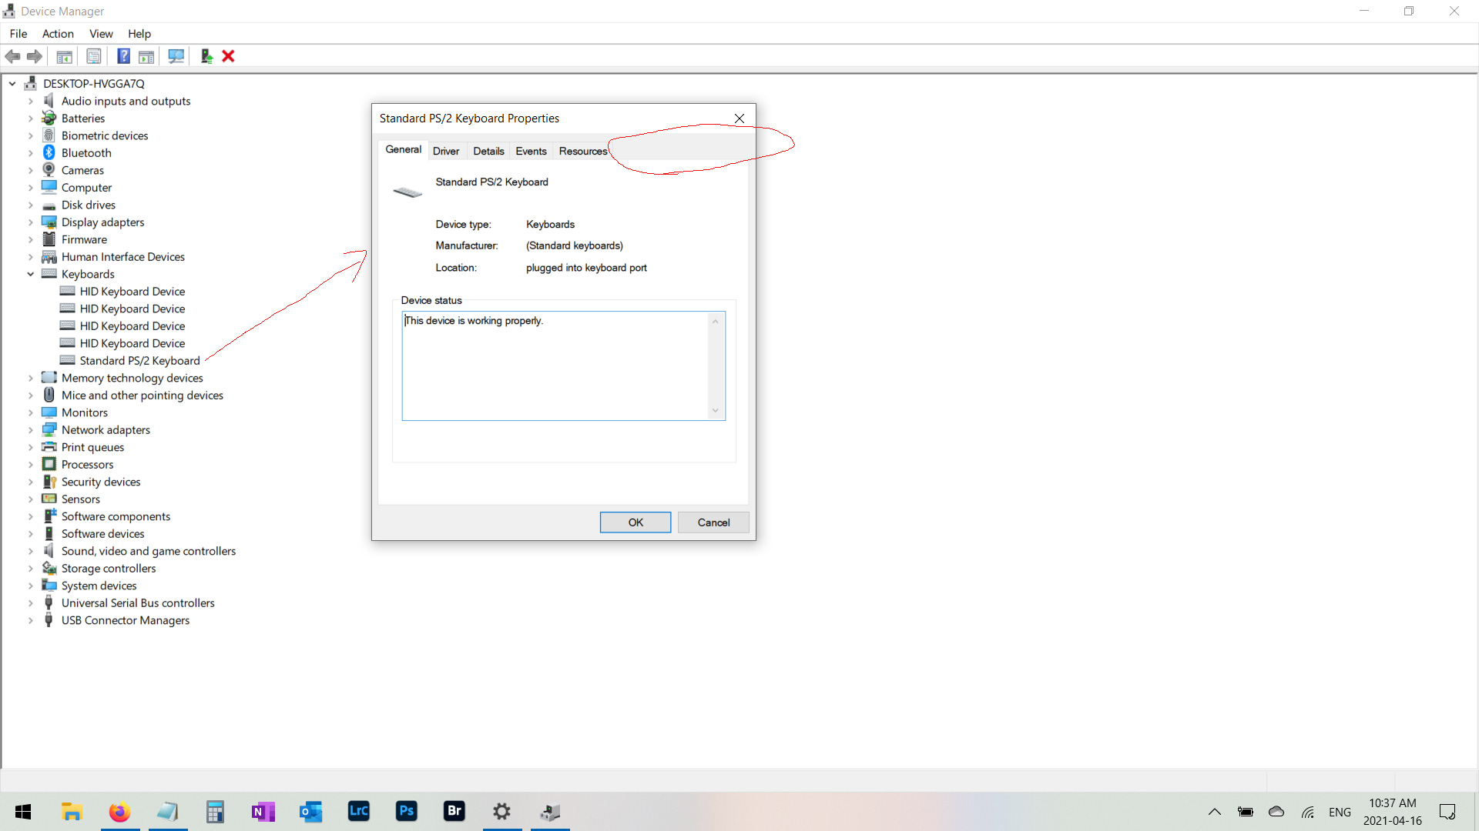This screenshot has height=831, width=1479.
Task: Expand Display adapters category
Action: [31, 222]
